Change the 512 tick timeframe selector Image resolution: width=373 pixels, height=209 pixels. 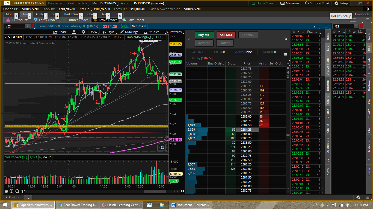pyautogui.click(x=94, y=32)
